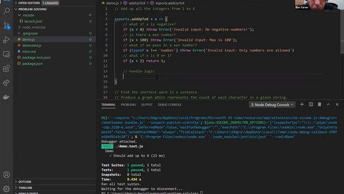Open the Search view in activity bar
The height and width of the screenshot is (194, 344).
(x=6, y=11)
